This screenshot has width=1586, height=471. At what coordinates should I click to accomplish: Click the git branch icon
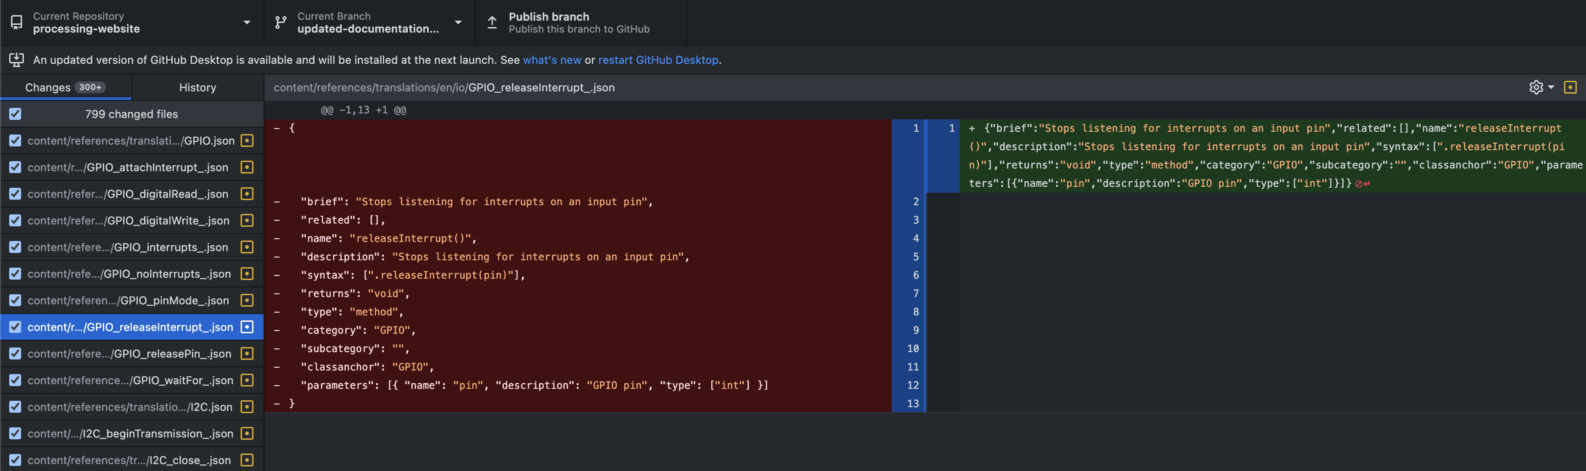[281, 23]
